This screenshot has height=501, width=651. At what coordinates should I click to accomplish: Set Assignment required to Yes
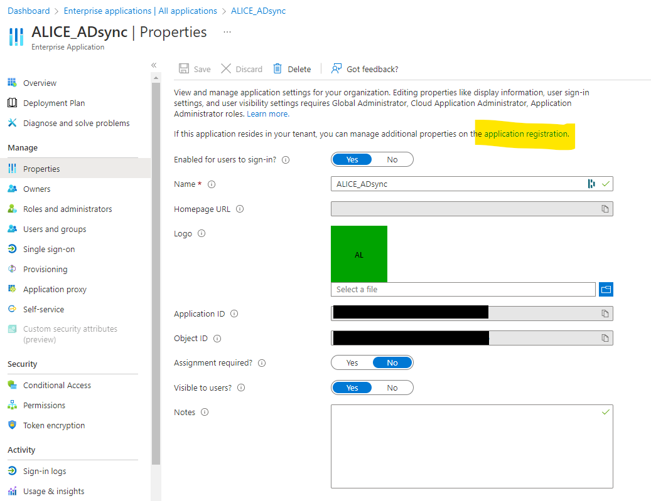click(x=352, y=363)
